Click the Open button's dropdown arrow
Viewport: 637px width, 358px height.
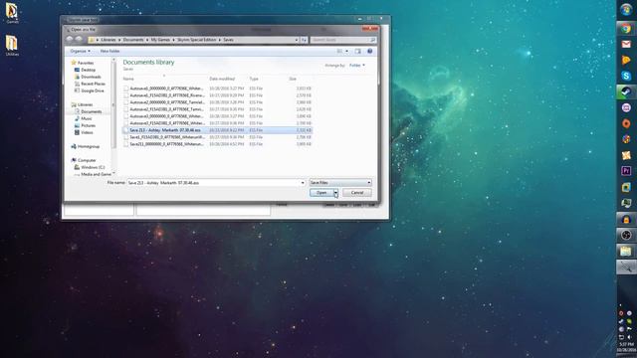[x=335, y=192]
